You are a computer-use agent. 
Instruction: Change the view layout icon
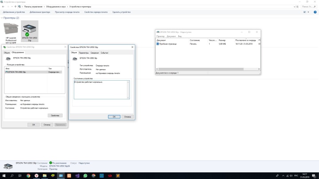[x=305, y=12]
